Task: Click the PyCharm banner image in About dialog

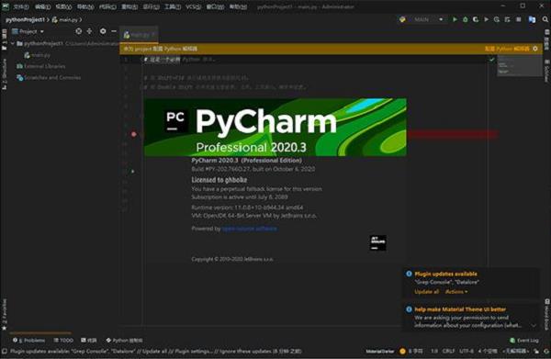Action: (x=275, y=127)
